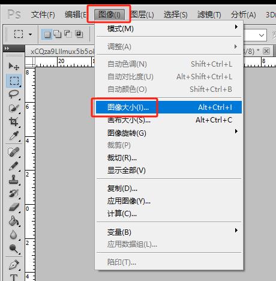Screen dimensions: 276x281
Task: Select the Clone Stamp tool
Action: (x=14, y=180)
